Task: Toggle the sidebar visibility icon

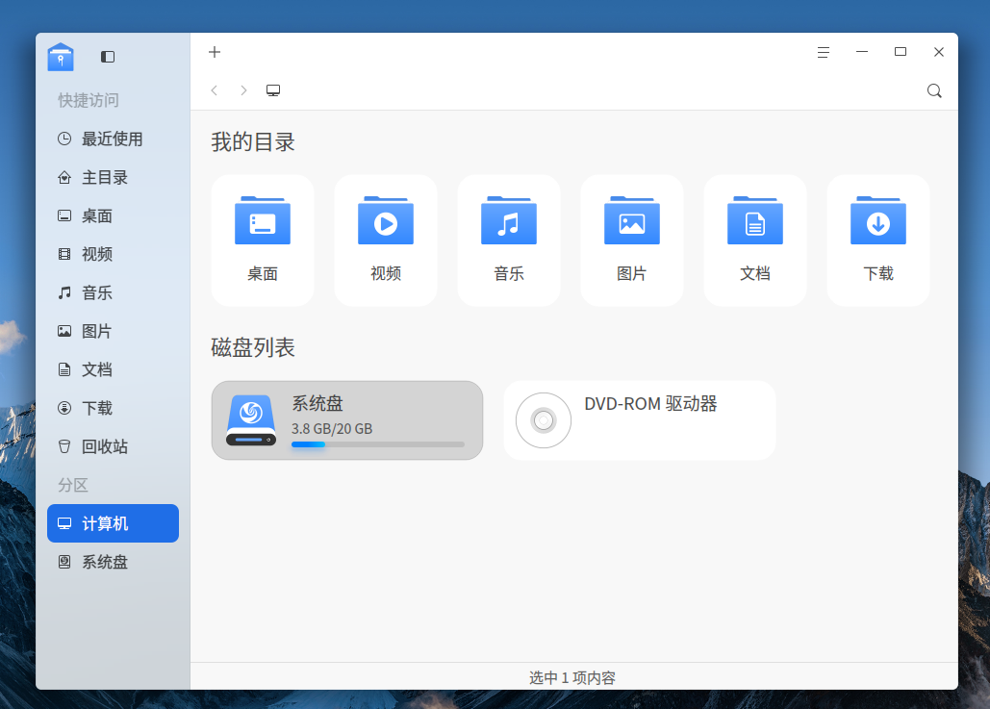Action: point(108,57)
